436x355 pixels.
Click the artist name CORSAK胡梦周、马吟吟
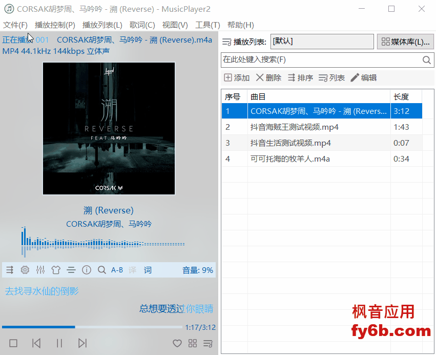pos(109,224)
